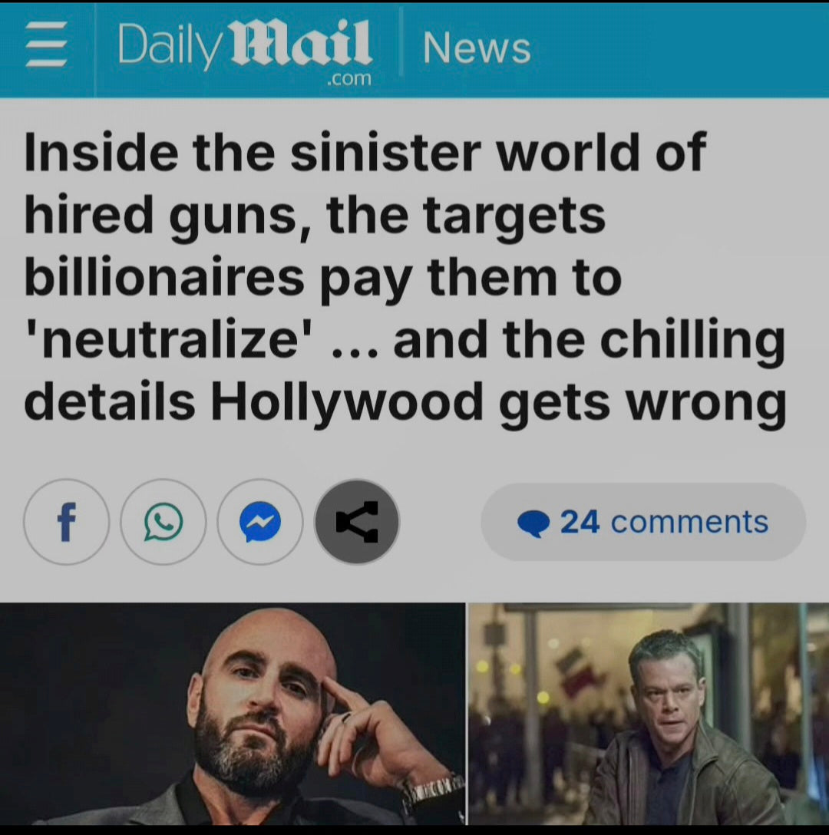Click 'Hollywood' in the headline text
The image size is (829, 835).
tap(347, 404)
